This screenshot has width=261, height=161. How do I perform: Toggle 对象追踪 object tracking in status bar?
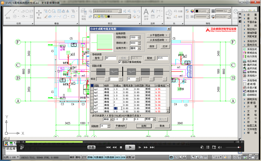[x=109, y=157]
